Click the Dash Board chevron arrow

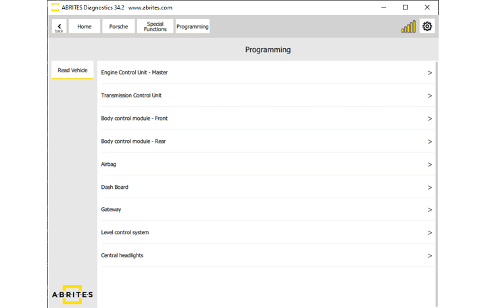[x=429, y=188]
